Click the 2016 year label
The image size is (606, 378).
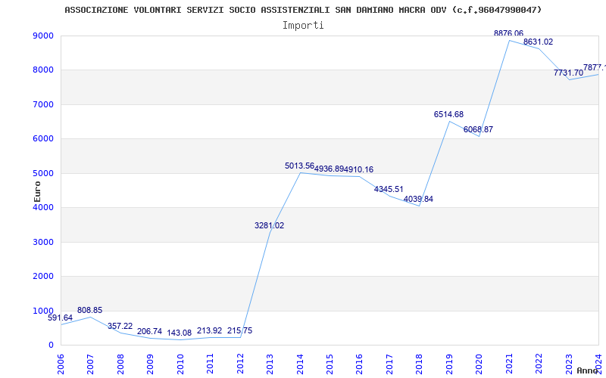coord(359,364)
